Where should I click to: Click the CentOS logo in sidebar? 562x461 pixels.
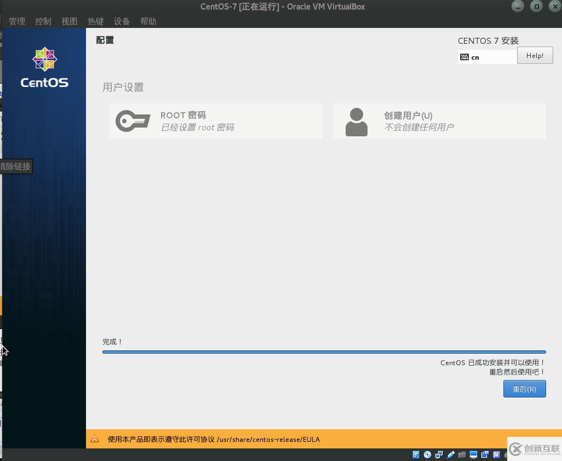click(x=44, y=67)
